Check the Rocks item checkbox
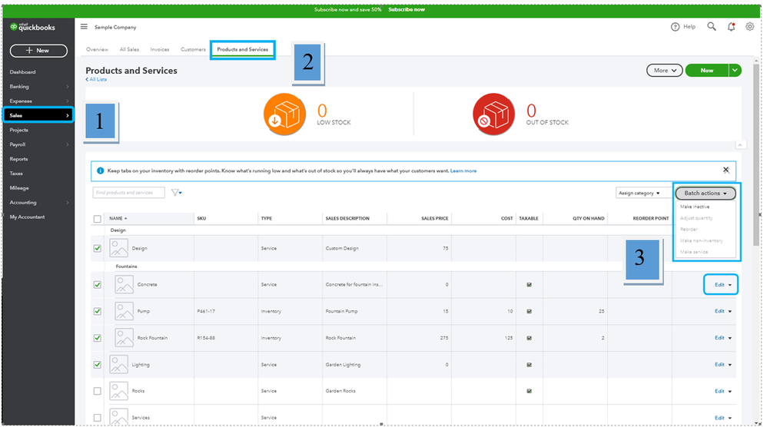 click(x=98, y=391)
